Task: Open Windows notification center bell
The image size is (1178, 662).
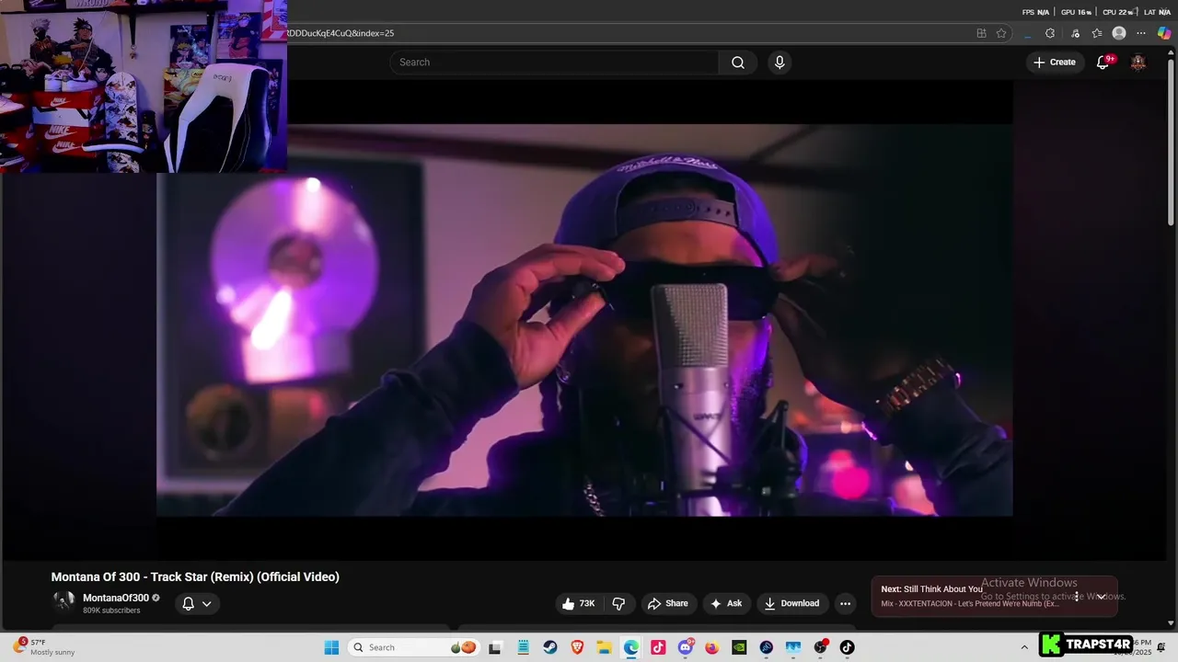Action: click(x=1161, y=647)
